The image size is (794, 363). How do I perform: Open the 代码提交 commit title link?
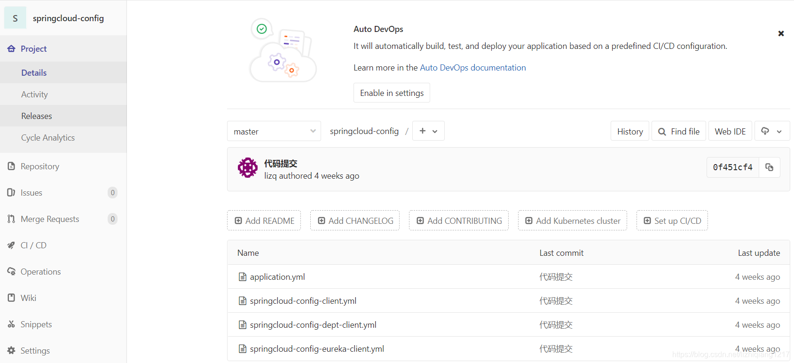coord(281,163)
